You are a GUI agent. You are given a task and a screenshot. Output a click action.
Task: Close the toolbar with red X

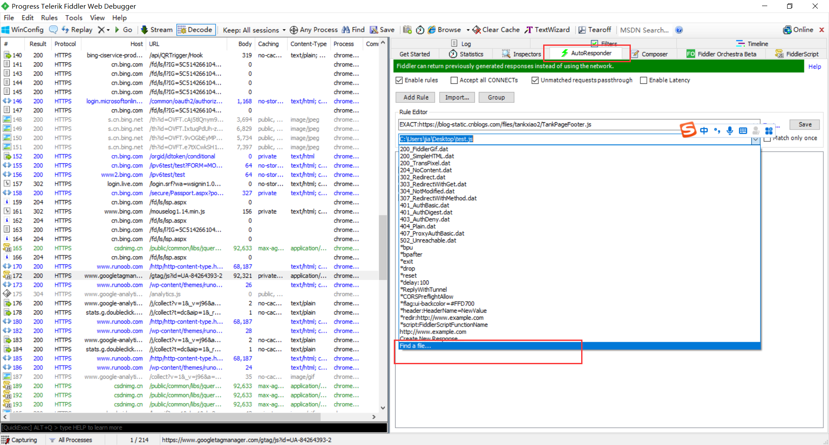tap(822, 30)
